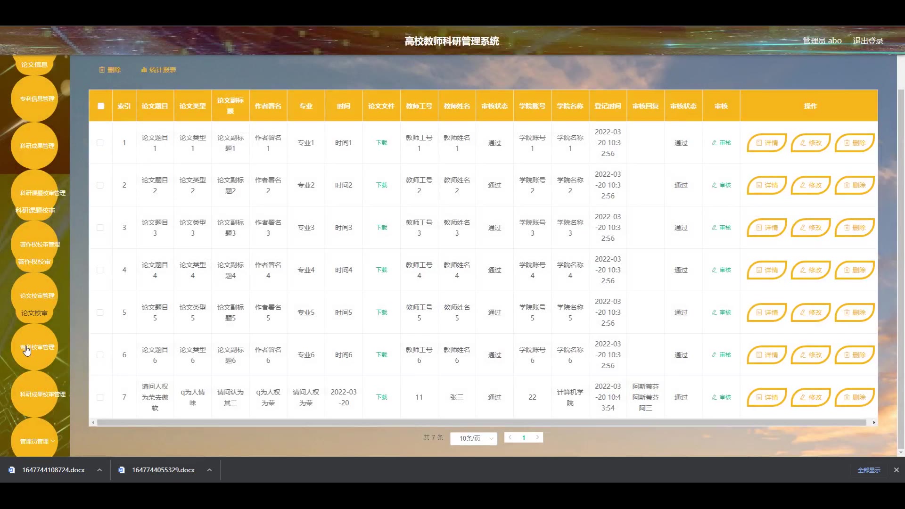Image resolution: width=905 pixels, height=509 pixels.
Task: Modify the row 2 record
Action: pyautogui.click(x=810, y=185)
